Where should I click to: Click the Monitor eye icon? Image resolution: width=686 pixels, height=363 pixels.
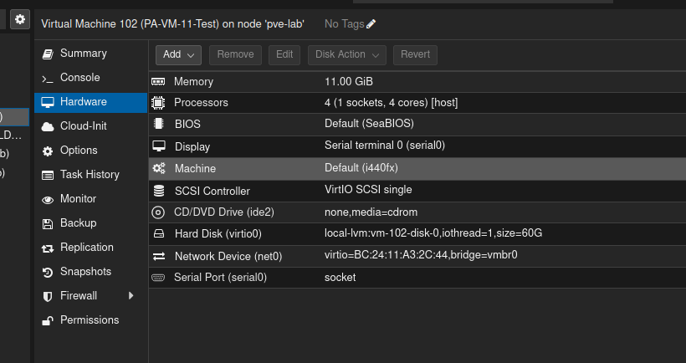point(47,200)
